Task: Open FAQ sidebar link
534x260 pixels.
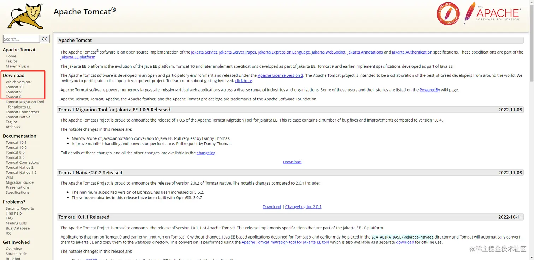Action: 9,218
